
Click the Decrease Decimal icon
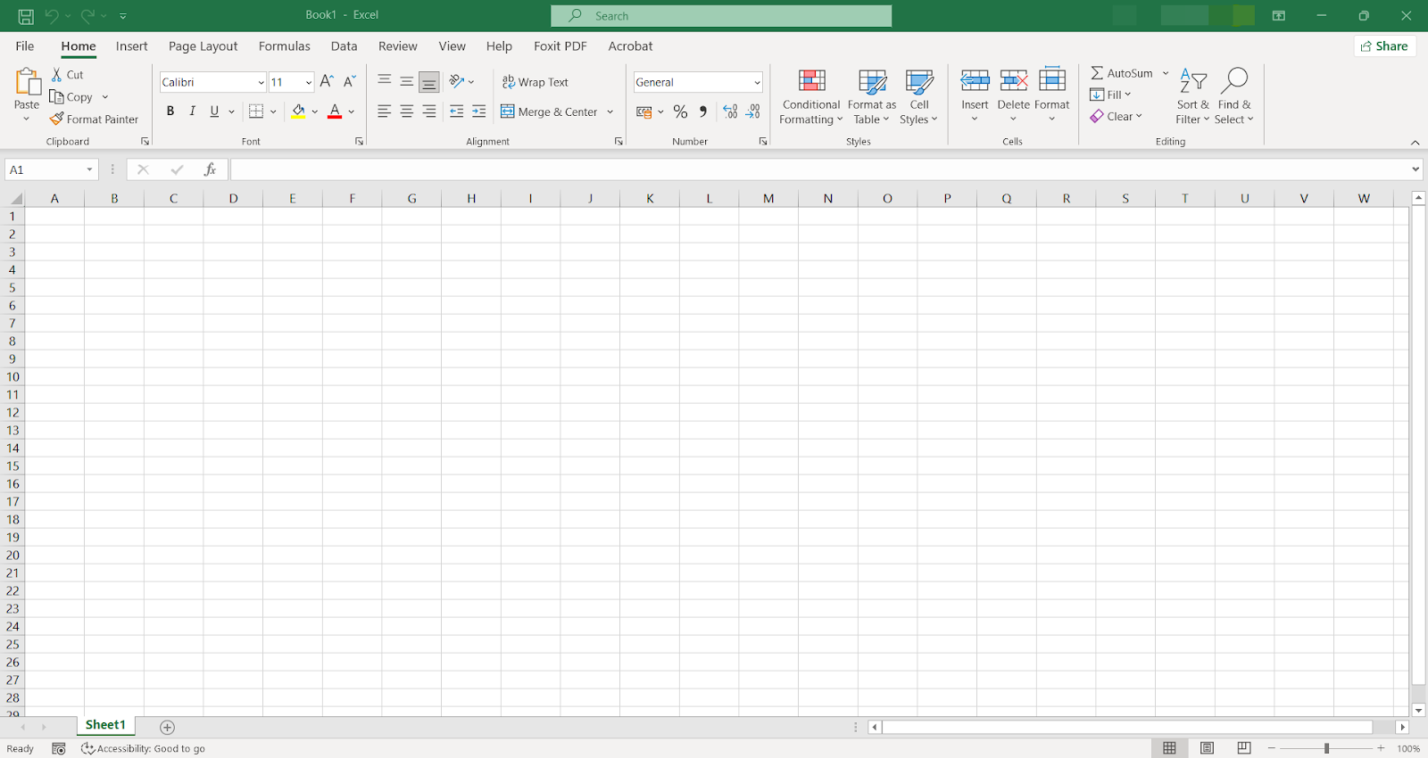[753, 111]
